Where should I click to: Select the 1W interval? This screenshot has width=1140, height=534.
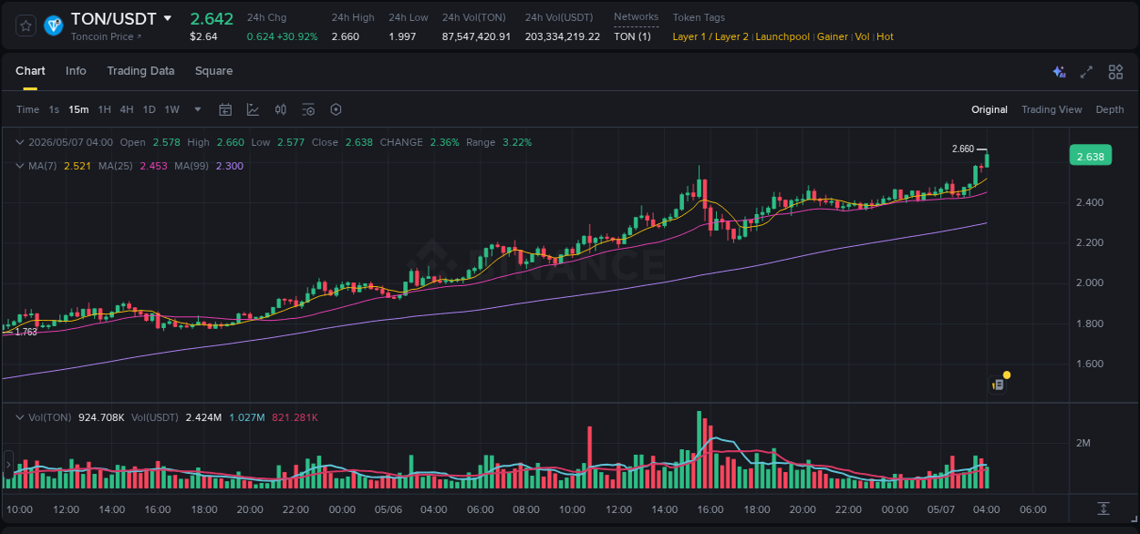tap(171, 109)
